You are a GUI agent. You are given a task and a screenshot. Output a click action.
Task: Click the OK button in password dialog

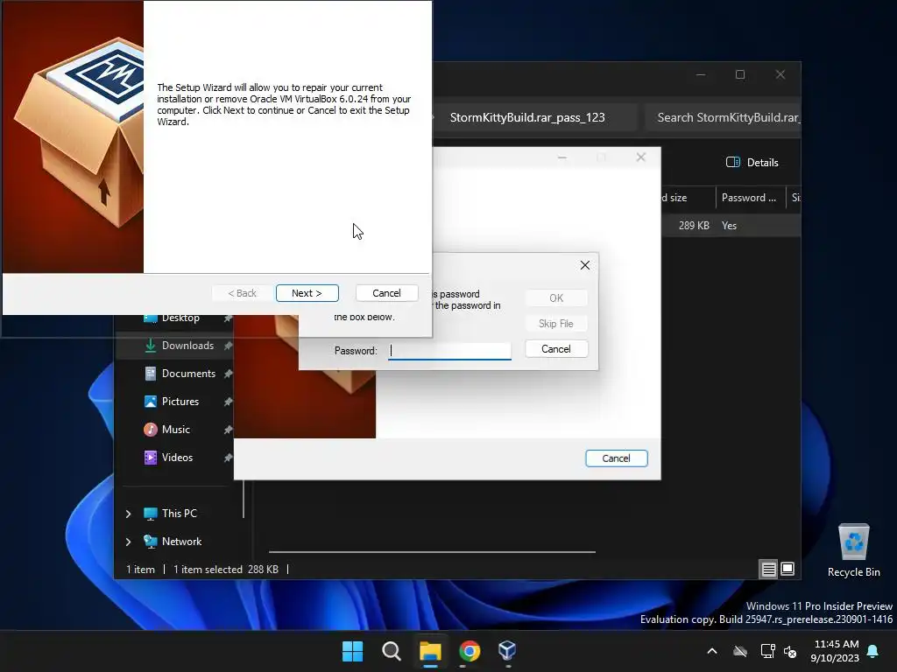pyautogui.click(x=556, y=298)
